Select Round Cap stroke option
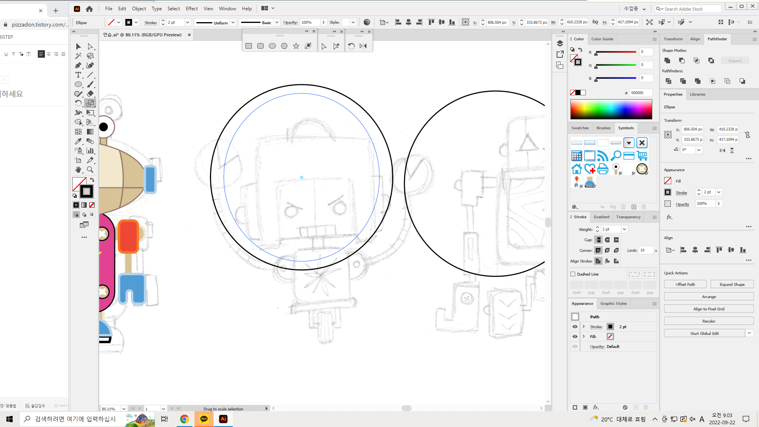 [x=607, y=240]
